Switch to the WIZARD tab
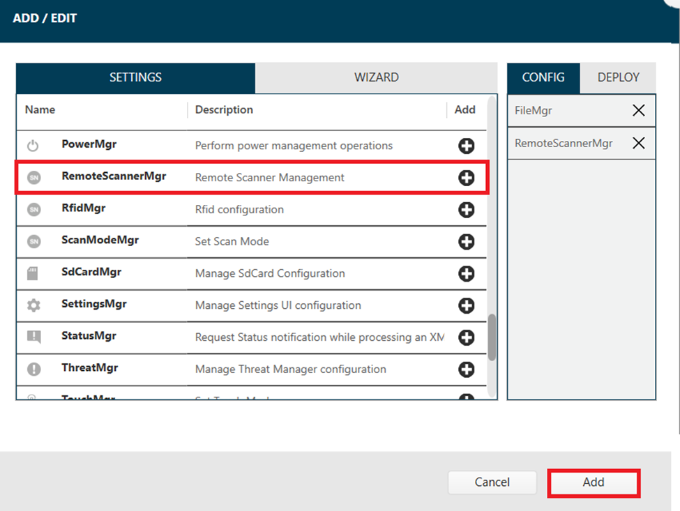This screenshot has width=680, height=511. 376,77
